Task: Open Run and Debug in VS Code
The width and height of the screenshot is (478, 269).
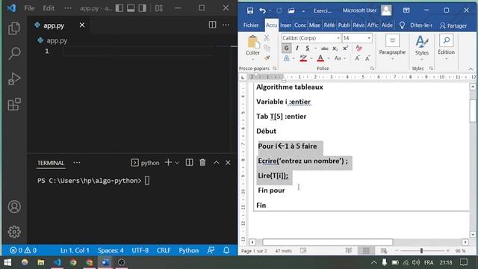Action: [x=14, y=78]
